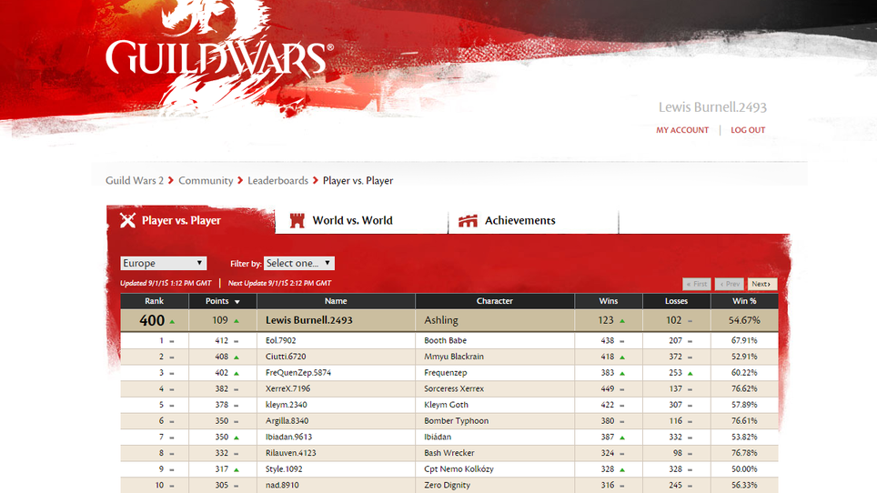Click win percentage 76.78%

(744, 453)
